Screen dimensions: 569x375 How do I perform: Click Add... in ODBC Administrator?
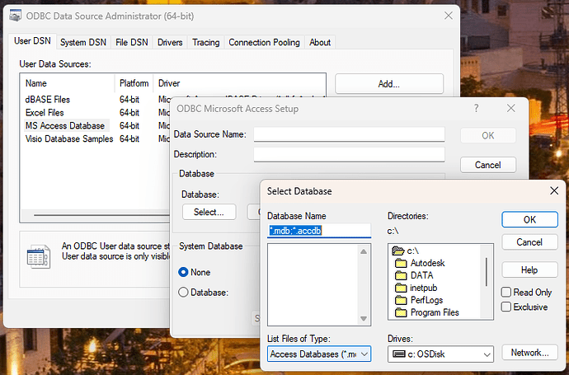pos(389,84)
